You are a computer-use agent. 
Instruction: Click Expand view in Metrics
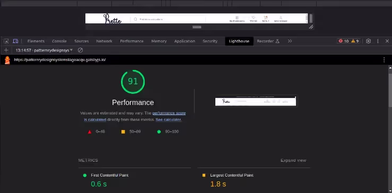293,161
